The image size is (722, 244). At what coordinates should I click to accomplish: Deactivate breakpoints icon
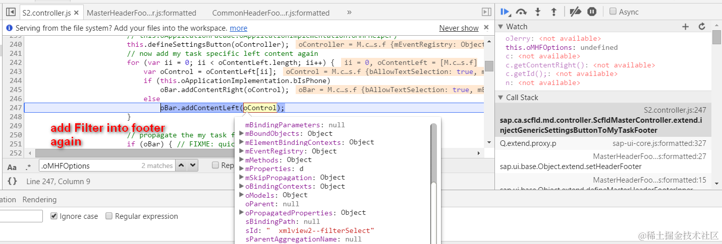coord(575,12)
